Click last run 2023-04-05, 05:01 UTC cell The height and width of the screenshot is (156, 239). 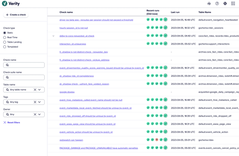tap(183, 140)
